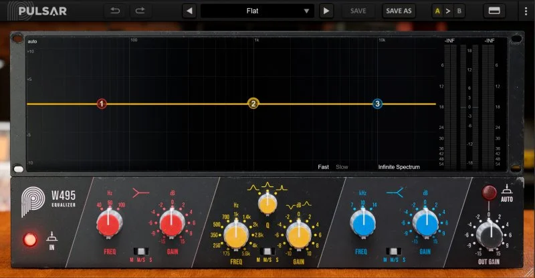Toggle the rack view window icon
The width and height of the screenshot is (535, 278).
tap(494, 11)
